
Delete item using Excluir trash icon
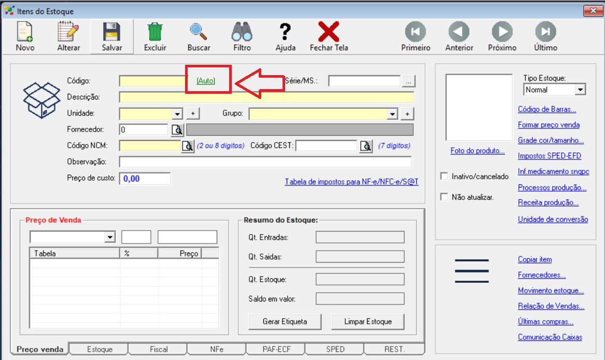(155, 33)
